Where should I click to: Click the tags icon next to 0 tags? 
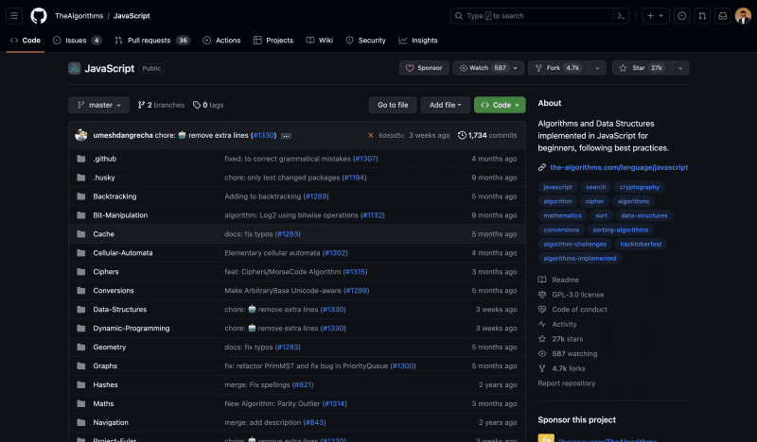click(197, 105)
